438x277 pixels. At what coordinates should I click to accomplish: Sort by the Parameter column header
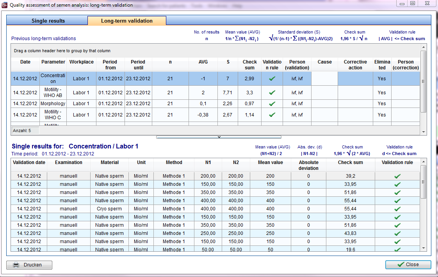[53, 62]
